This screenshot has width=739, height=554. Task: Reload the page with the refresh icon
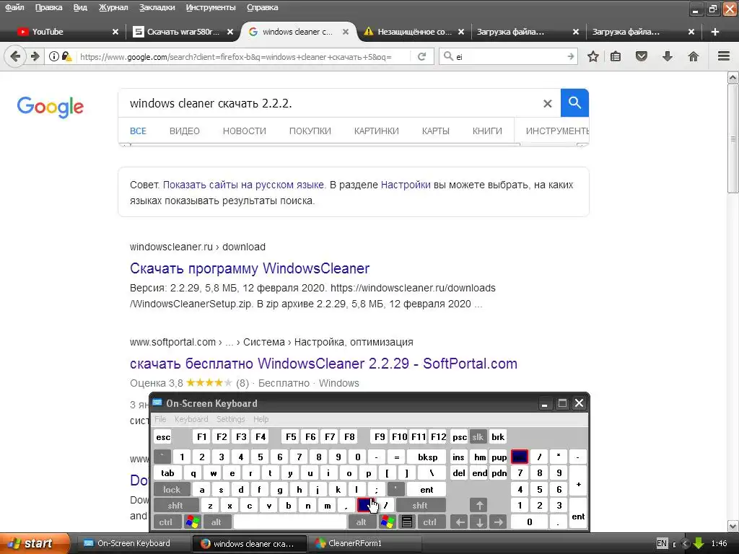click(x=421, y=56)
